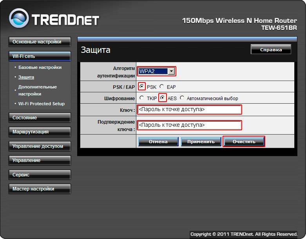Choose AES encryption radio button
Screen dimensions: 306x239
tap(162, 98)
